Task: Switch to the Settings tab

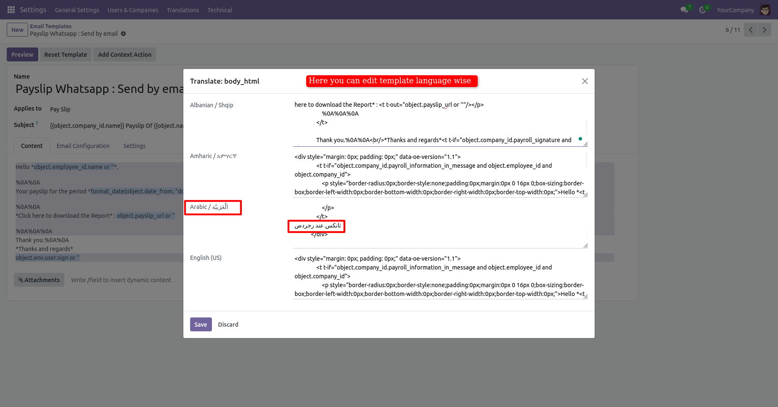Action: tap(134, 146)
